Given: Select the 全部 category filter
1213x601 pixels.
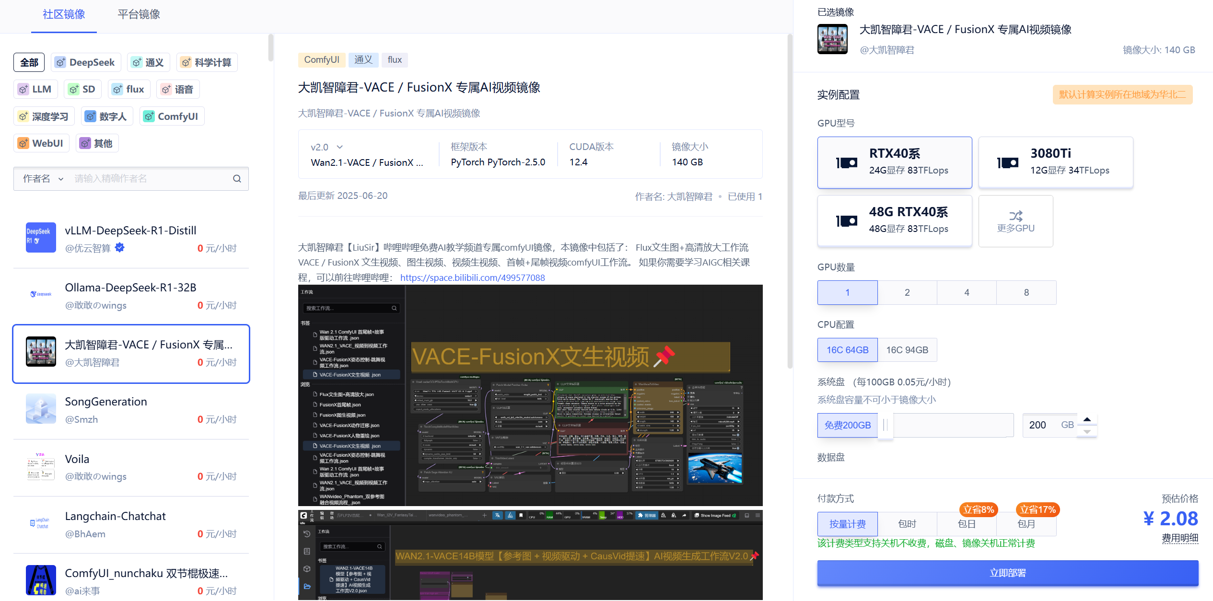Looking at the screenshot, I should 29,62.
